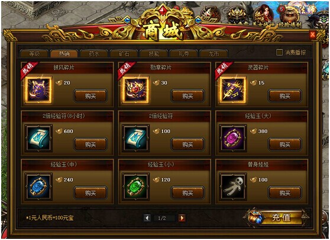
Task: Click the green 经验玉(小) gem icon
Action: point(136,187)
